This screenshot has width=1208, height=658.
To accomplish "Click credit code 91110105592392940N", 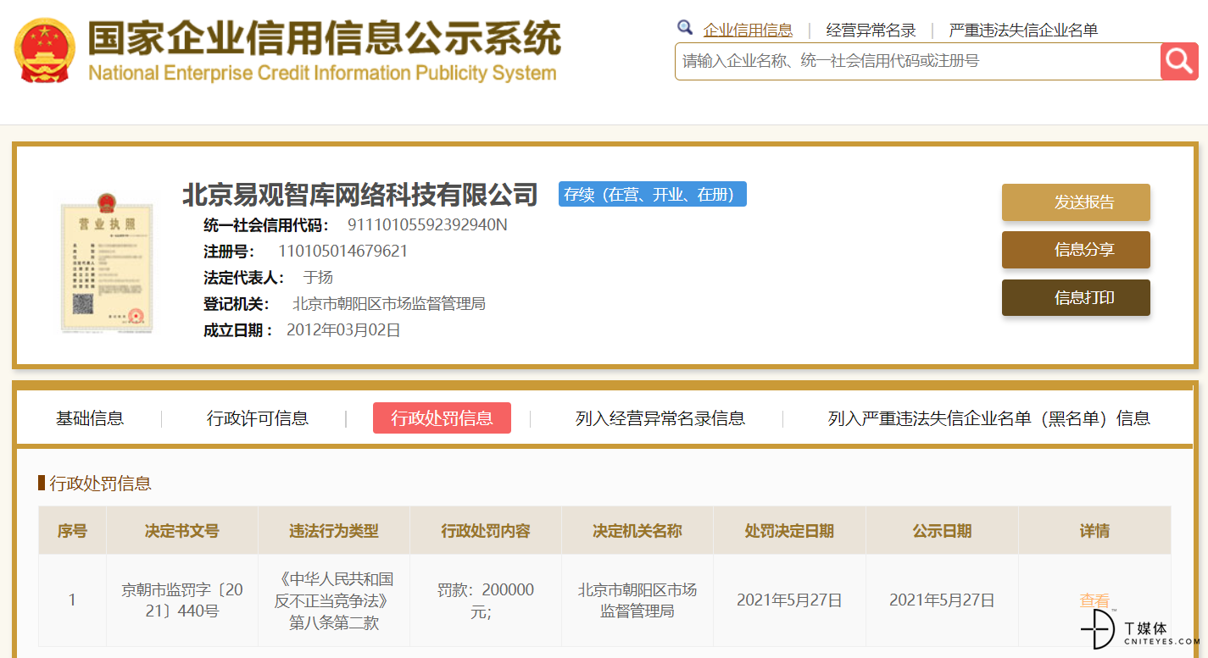I will coord(427,225).
